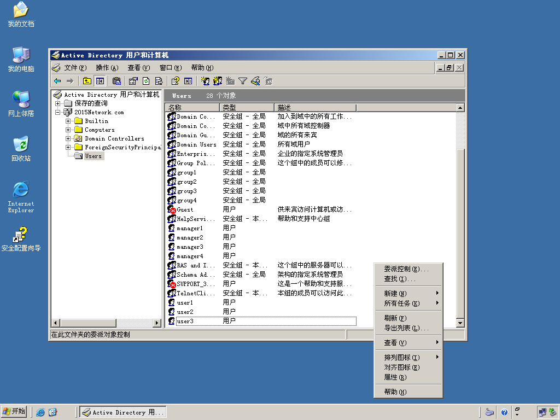Viewport: 560px width, 420px height.
Task: Select 网上邻居 desktop icon
Action: 21,104
